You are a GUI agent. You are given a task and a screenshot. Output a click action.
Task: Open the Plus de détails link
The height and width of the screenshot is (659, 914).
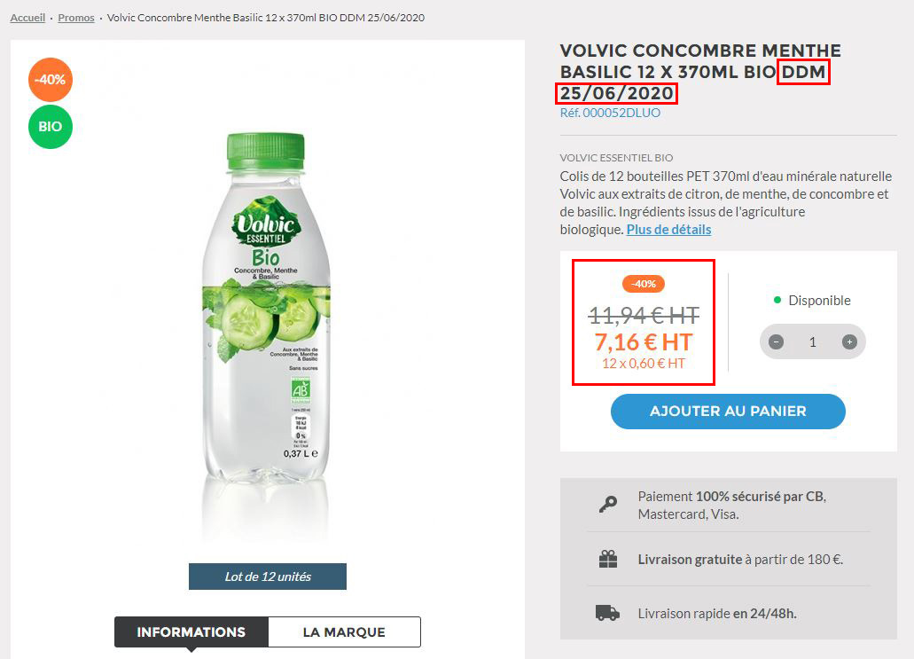pos(668,230)
